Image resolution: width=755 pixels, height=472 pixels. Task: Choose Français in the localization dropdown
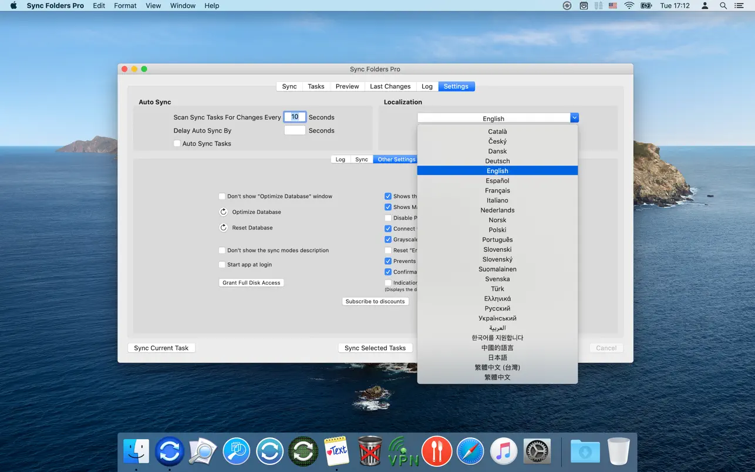point(497,191)
